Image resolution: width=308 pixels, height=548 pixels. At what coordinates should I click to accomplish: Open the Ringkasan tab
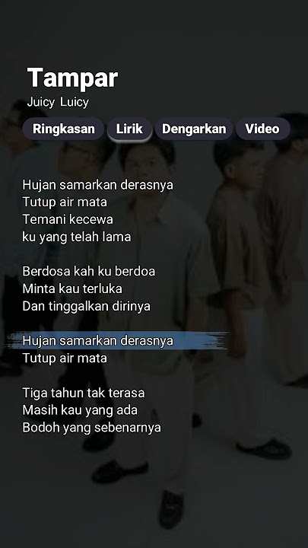63,129
